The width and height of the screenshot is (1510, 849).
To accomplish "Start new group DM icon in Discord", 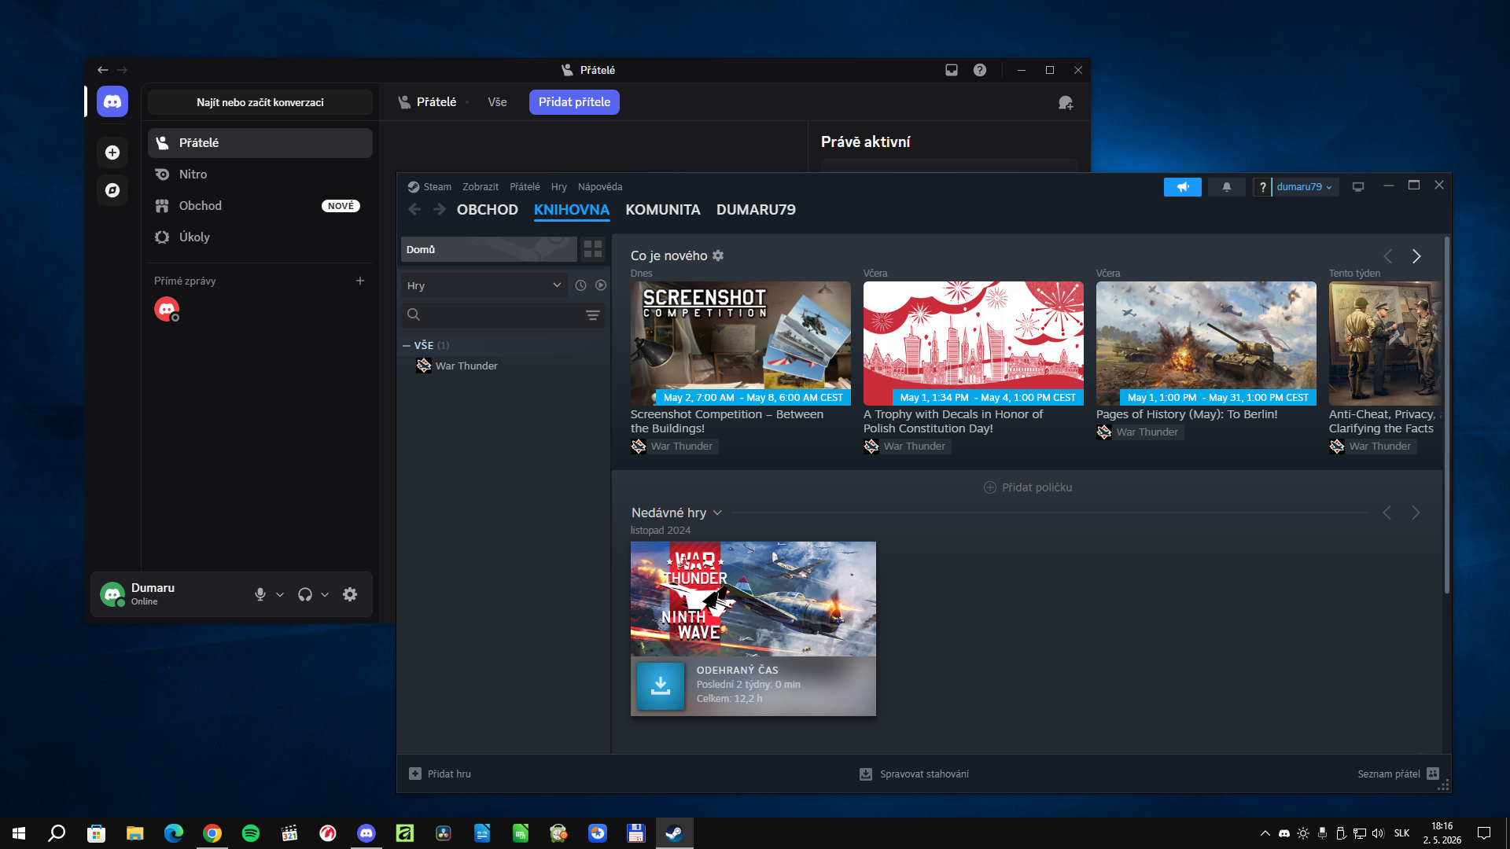I will pos(1066,102).
